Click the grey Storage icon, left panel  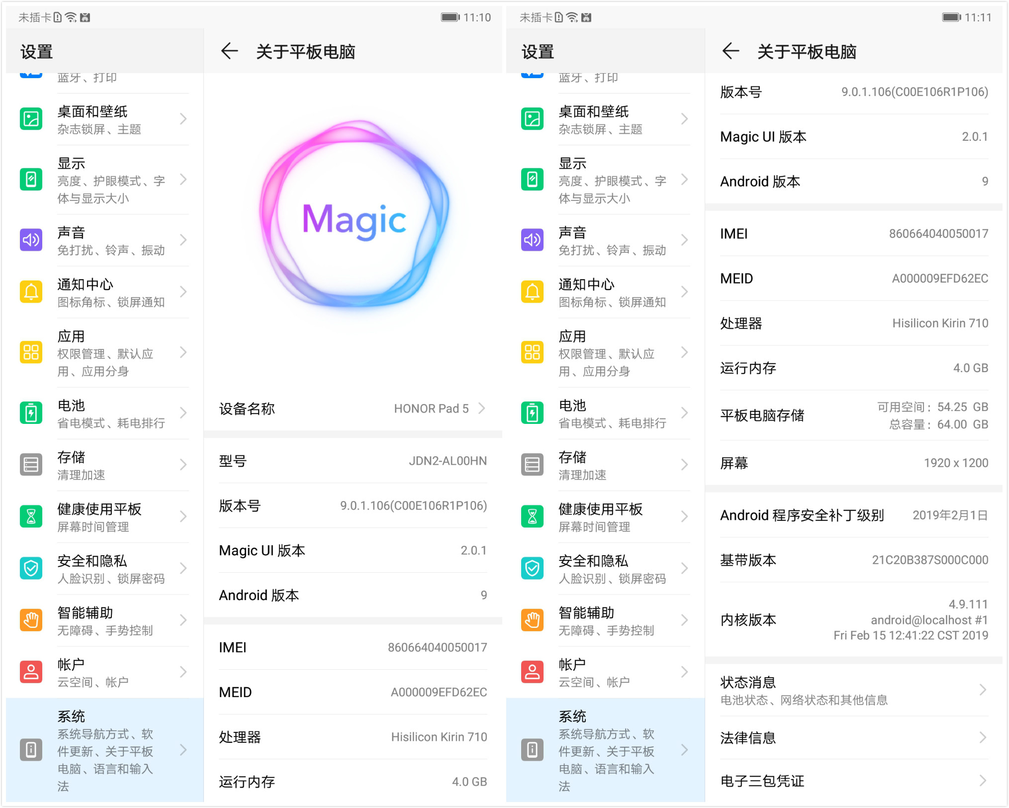click(31, 465)
